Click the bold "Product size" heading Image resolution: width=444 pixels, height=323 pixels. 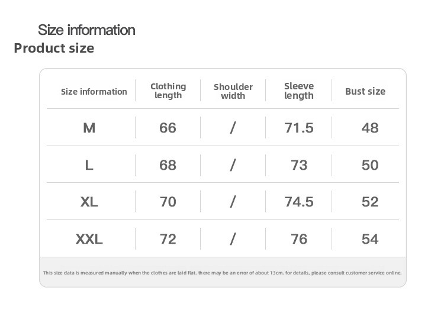pyautogui.click(x=54, y=48)
